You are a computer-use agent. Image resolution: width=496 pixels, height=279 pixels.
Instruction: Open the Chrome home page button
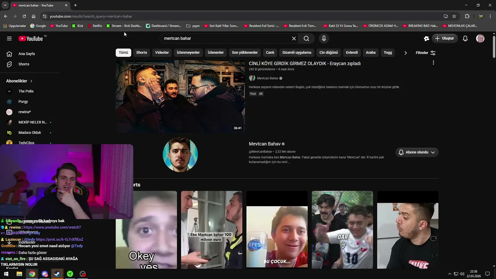click(33, 16)
